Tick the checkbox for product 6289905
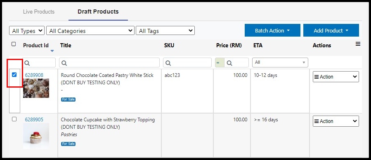Image resolution: width=371 pixels, height=160 pixels. pyautogui.click(x=14, y=119)
